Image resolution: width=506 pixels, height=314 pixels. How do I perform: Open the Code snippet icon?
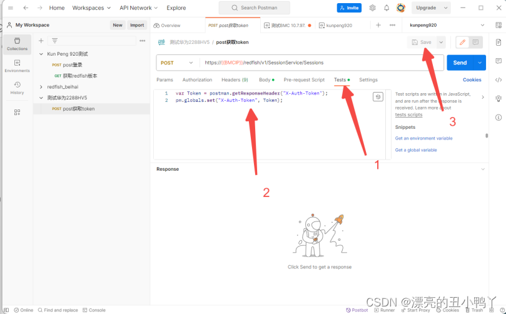click(x=498, y=79)
